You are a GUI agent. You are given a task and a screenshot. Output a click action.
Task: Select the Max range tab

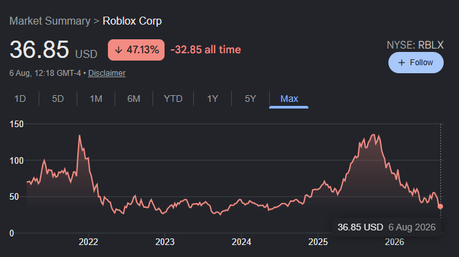289,99
